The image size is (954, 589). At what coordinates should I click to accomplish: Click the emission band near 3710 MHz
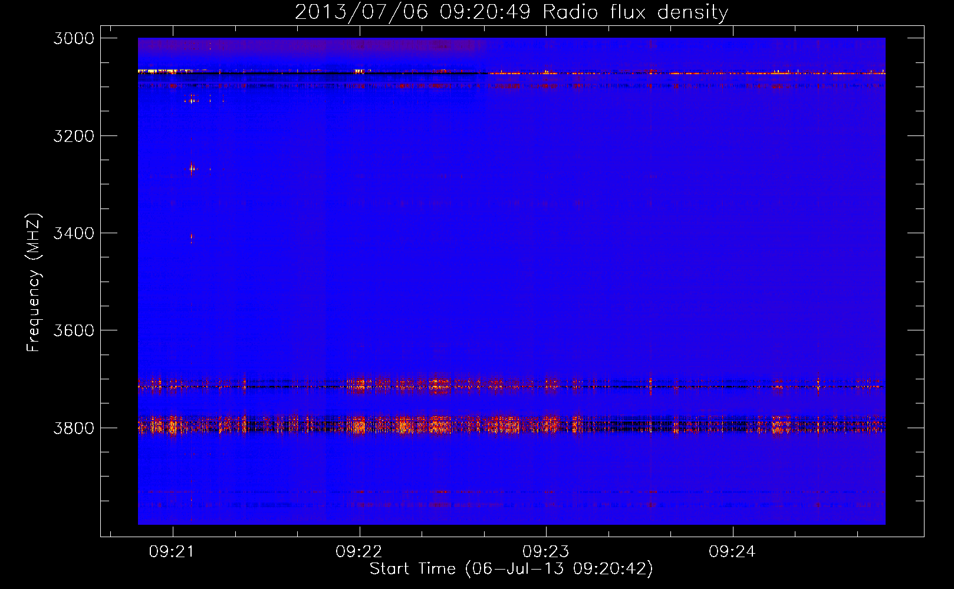point(511,386)
